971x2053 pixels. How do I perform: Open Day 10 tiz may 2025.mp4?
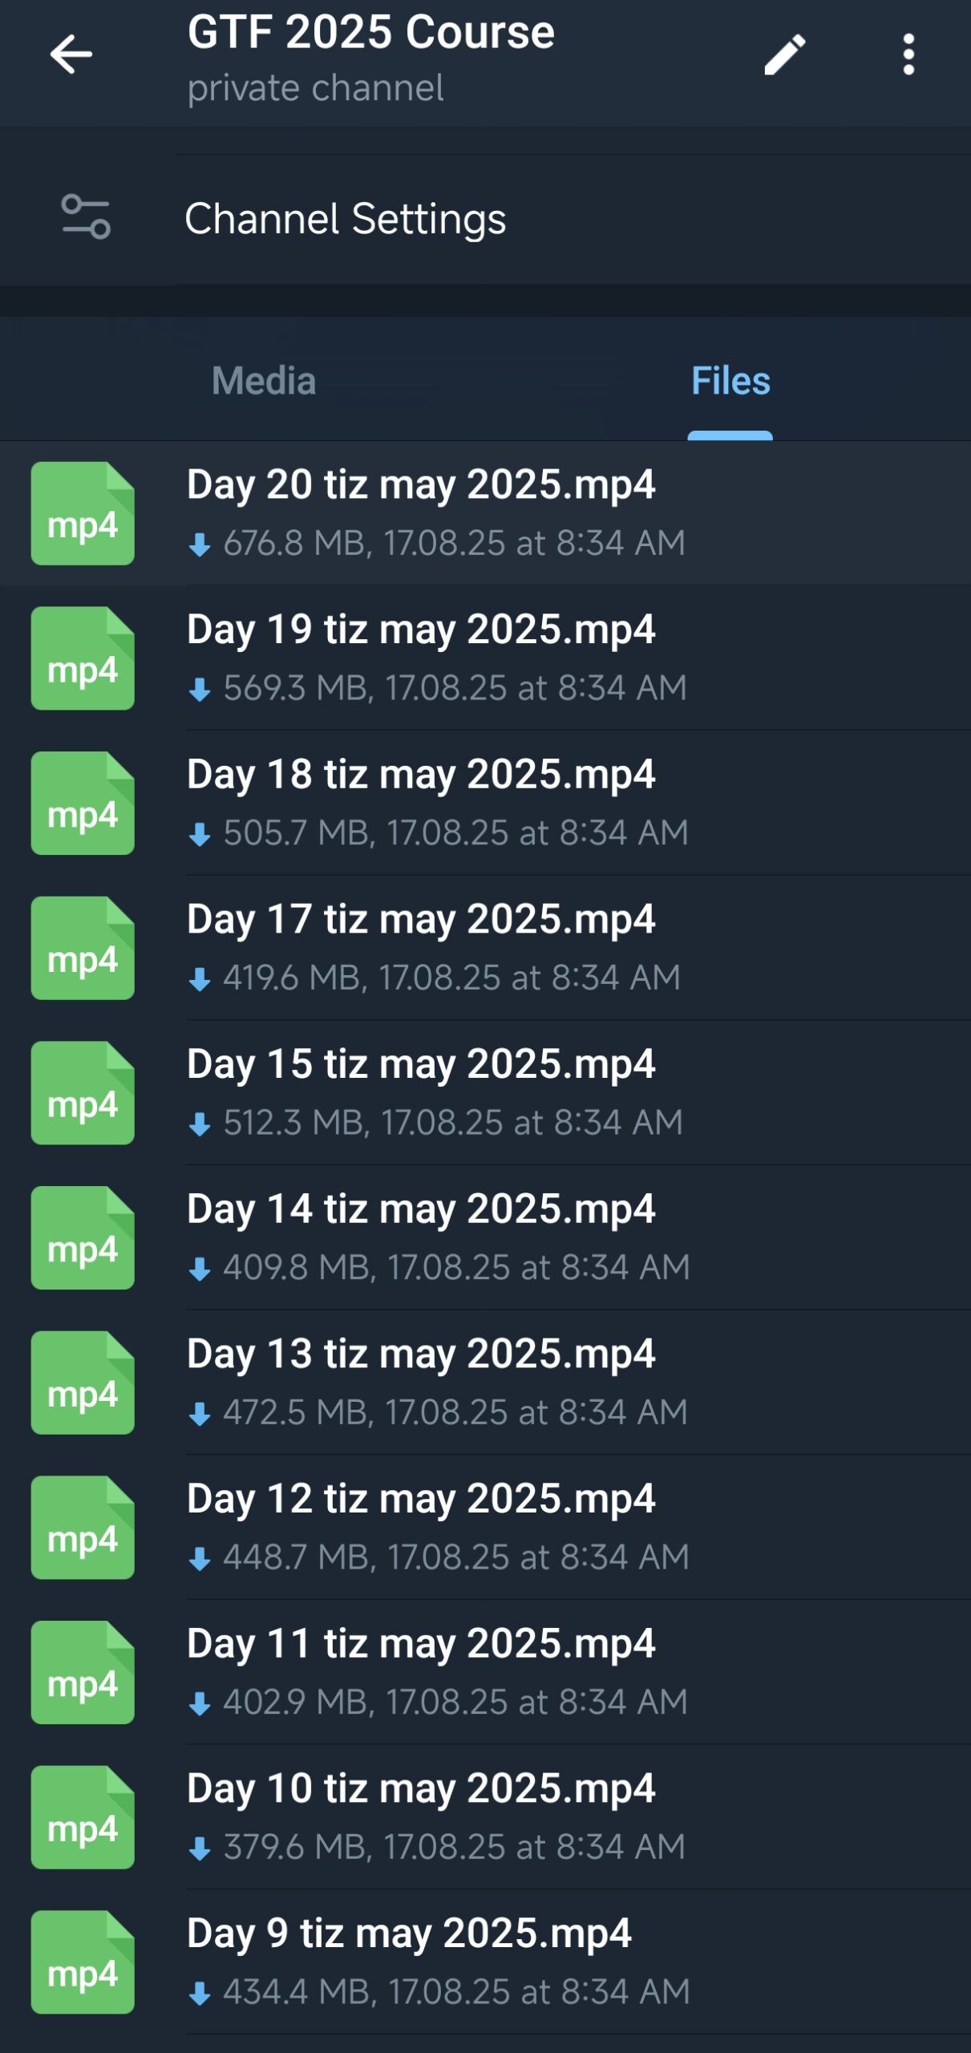[x=421, y=1789]
